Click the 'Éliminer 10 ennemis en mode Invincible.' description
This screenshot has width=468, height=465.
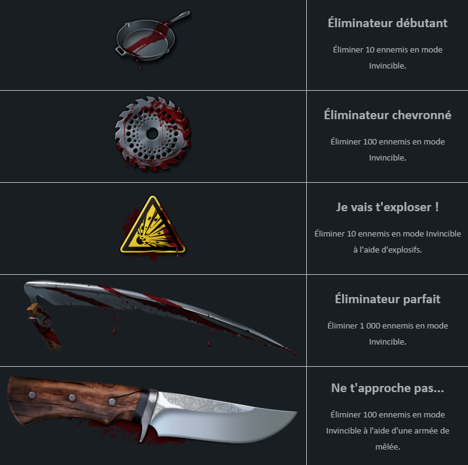tap(387, 57)
